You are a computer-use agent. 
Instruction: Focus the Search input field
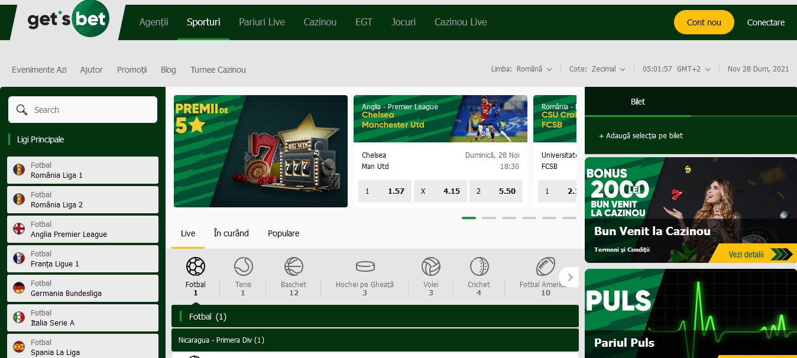click(83, 110)
